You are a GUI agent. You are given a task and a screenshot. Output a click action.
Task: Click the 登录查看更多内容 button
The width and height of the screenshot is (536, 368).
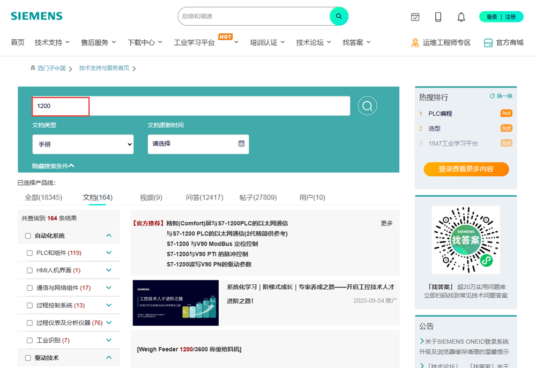466,169
